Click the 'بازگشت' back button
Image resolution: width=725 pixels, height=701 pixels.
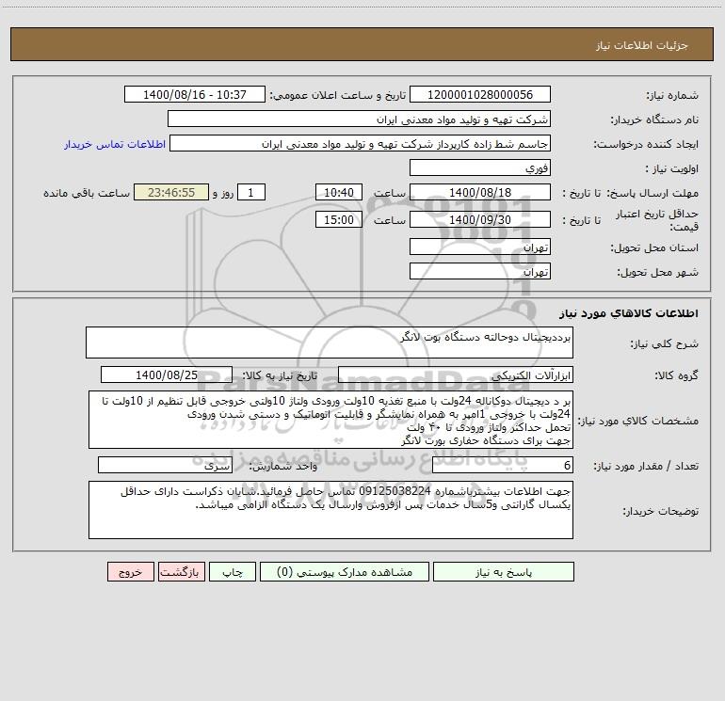(181, 572)
